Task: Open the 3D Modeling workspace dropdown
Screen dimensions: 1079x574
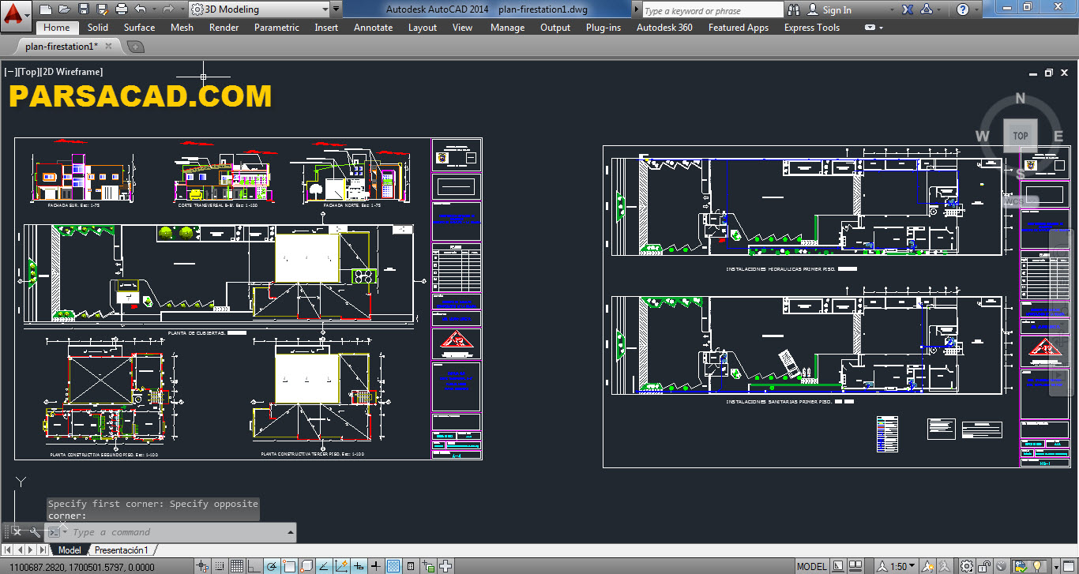Action: coord(259,9)
